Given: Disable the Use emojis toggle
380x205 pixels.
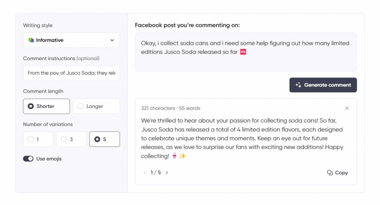Looking at the screenshot, I should (28, 159).
